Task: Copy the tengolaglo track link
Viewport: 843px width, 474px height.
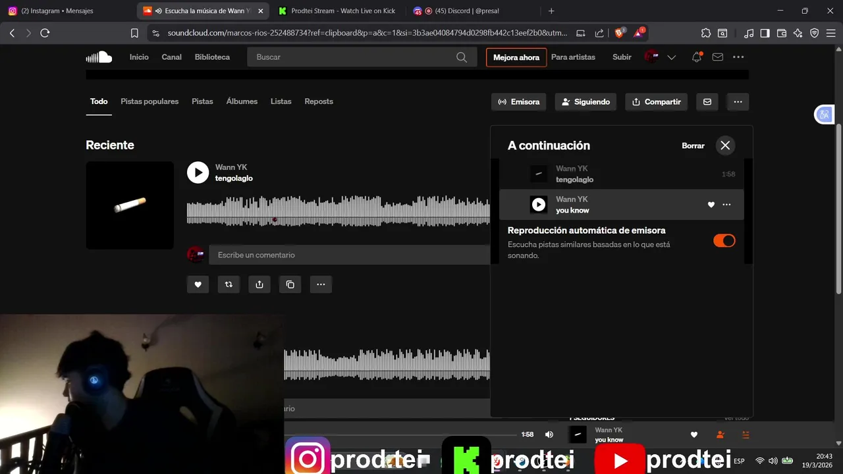Action: [290, 284]
